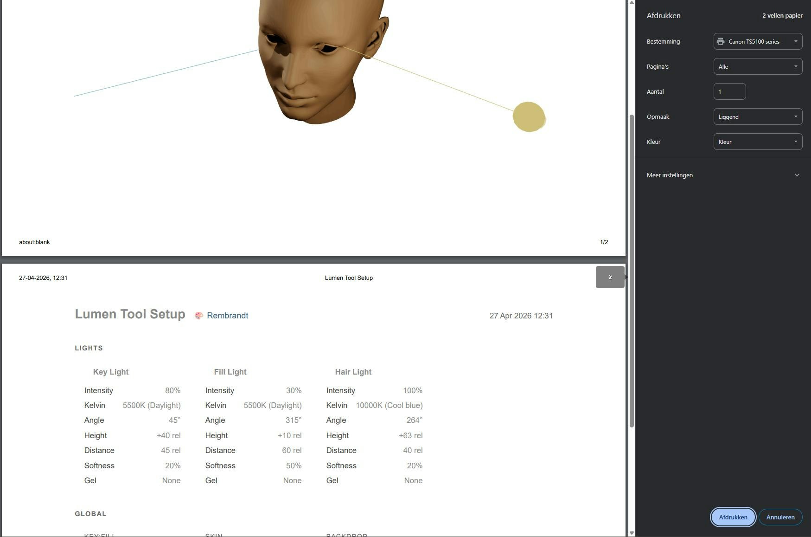Image resolution: width=811 pixels, height=537 pixels.
Task: Open the Bestemming printer dropdown
Action: tap(758, 41)
